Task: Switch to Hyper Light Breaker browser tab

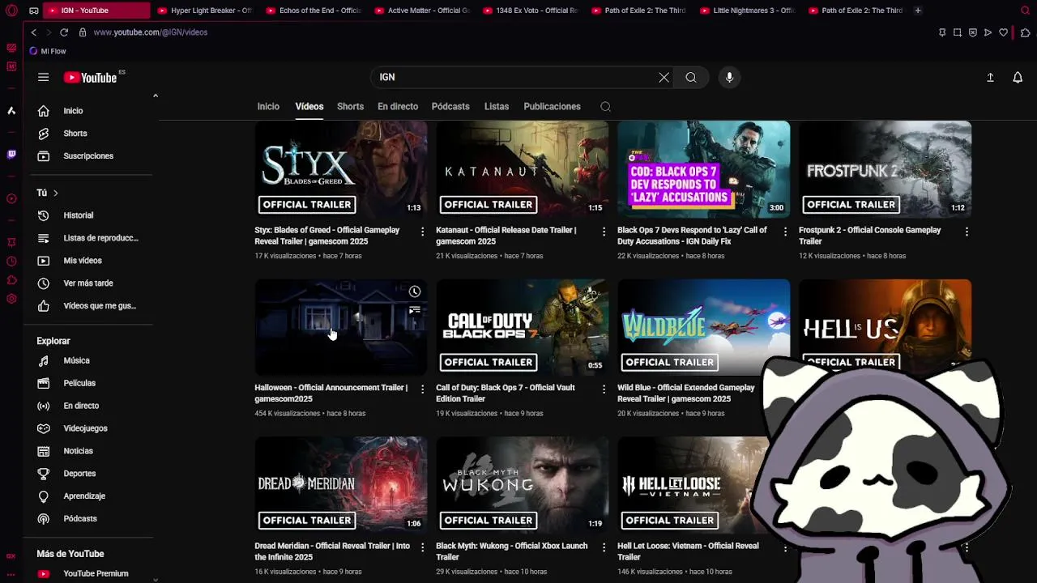Action: [204, 11]
